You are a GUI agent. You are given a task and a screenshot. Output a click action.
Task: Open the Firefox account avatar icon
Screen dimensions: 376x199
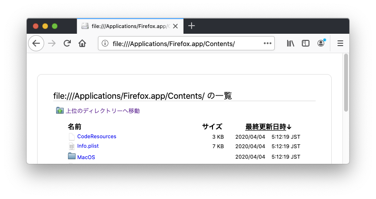coord(321,43)
